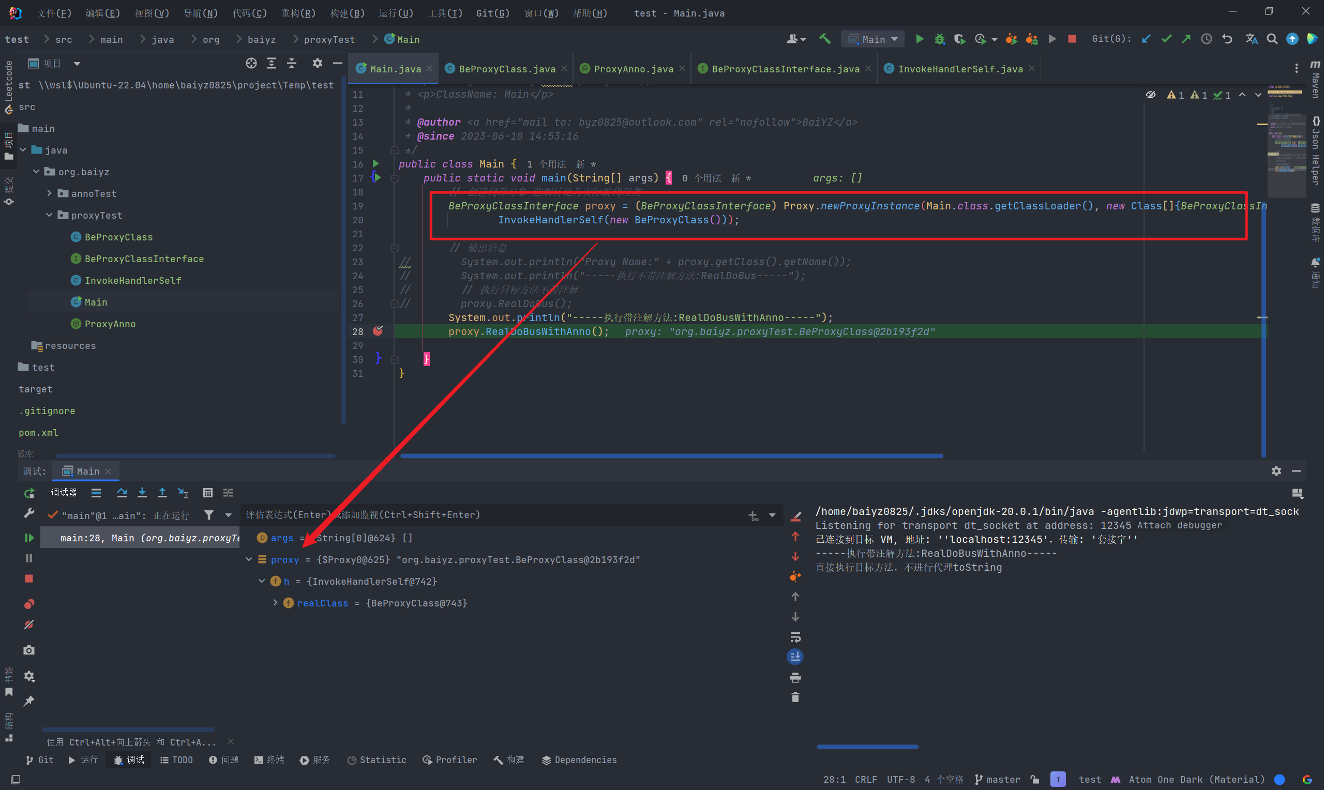The height and width of the screenshot is (790, 1324).
Task: Collapse proxy variable in debugger
Action: pyautogui.click(x=249, y=559)
